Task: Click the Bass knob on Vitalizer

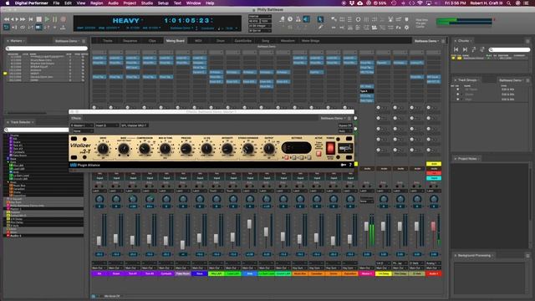Action: click(x=124, y=149)
